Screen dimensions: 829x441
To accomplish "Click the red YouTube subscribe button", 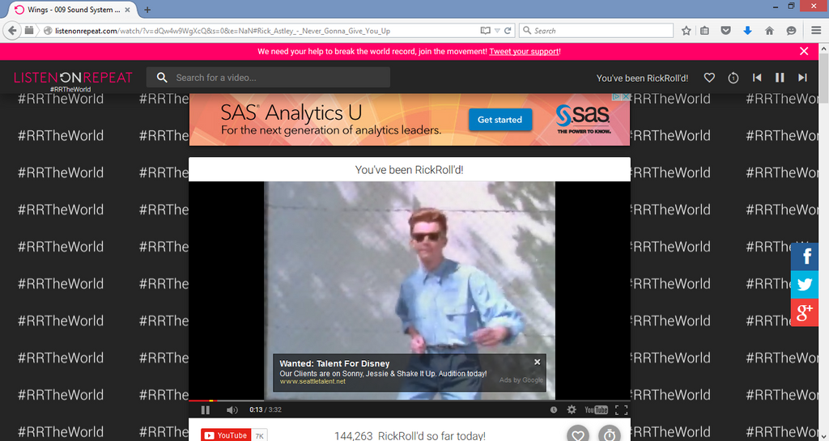I will click(226, 435).
